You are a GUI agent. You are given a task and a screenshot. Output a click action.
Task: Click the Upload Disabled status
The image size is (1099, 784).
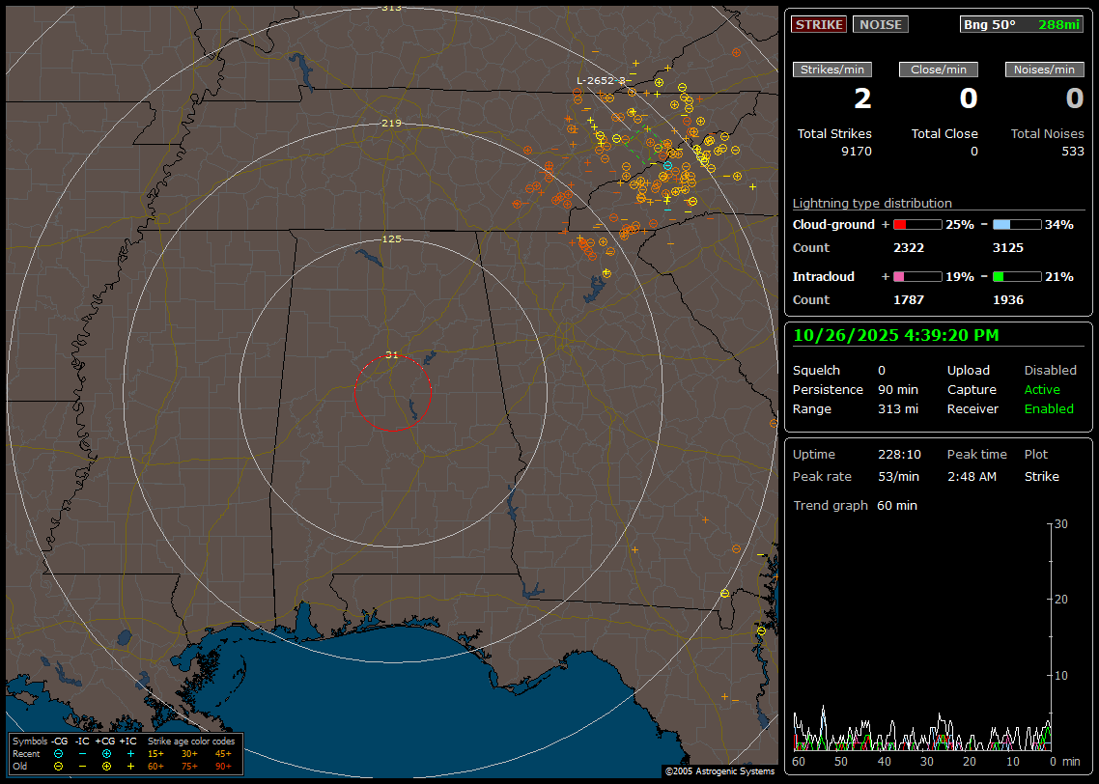pyautogui.click(x=1050, y=371)
